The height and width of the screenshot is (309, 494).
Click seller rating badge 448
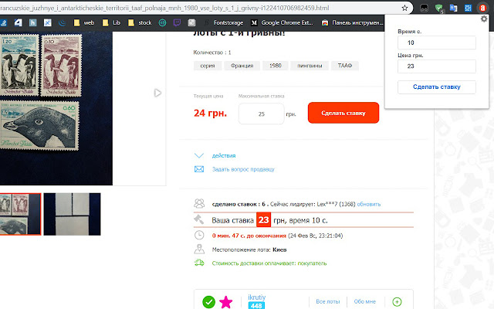tap(256, 306)
